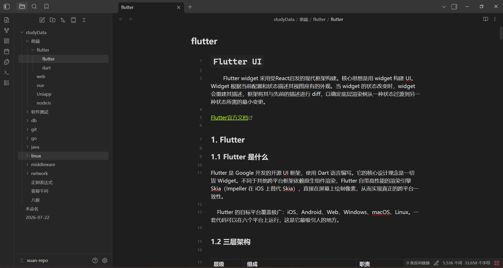Expand the network folder
This screenshot has width=503, height=268.
pos(27,173)
